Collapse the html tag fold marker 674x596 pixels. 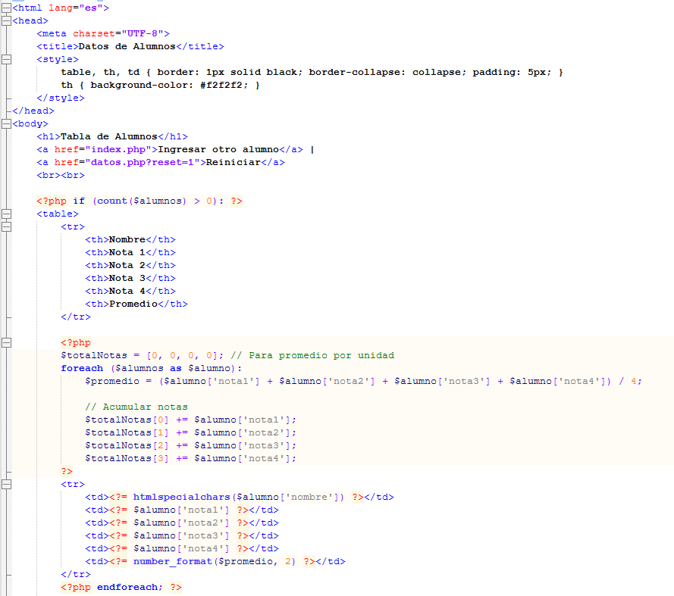tap(6, 8)
